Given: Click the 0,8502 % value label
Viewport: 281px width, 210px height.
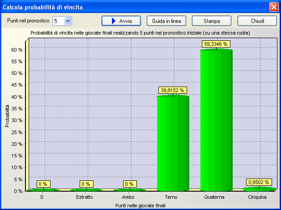Looking at the screenshot, I should [260, 182].
